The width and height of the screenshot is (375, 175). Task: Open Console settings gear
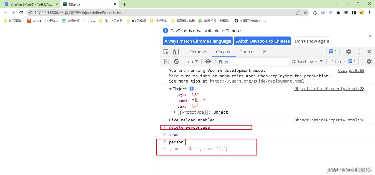click(x=369, y=61)
